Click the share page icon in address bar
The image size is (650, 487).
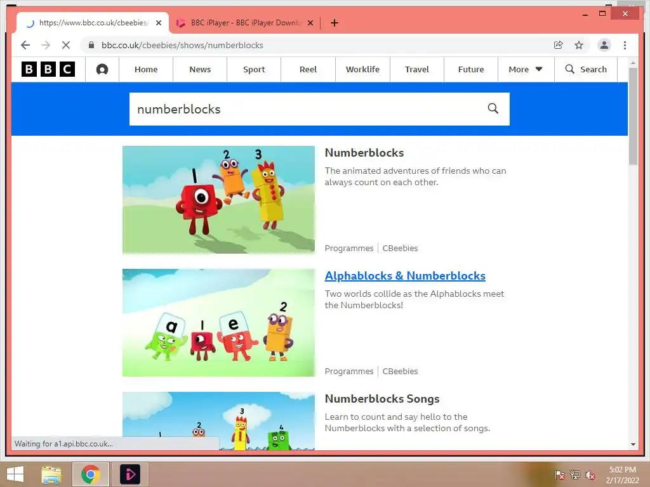tap(559, 45)
